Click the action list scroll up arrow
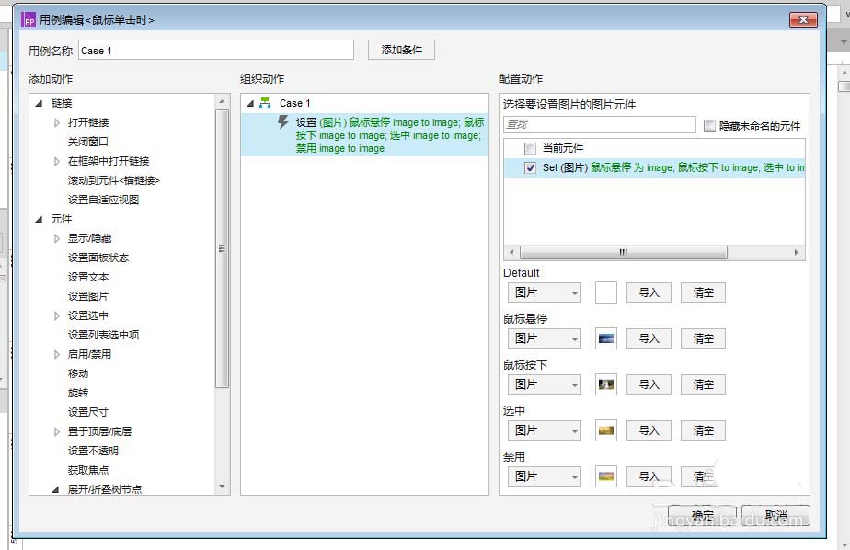The image size is (850, 550). click(x=222, y=101)
